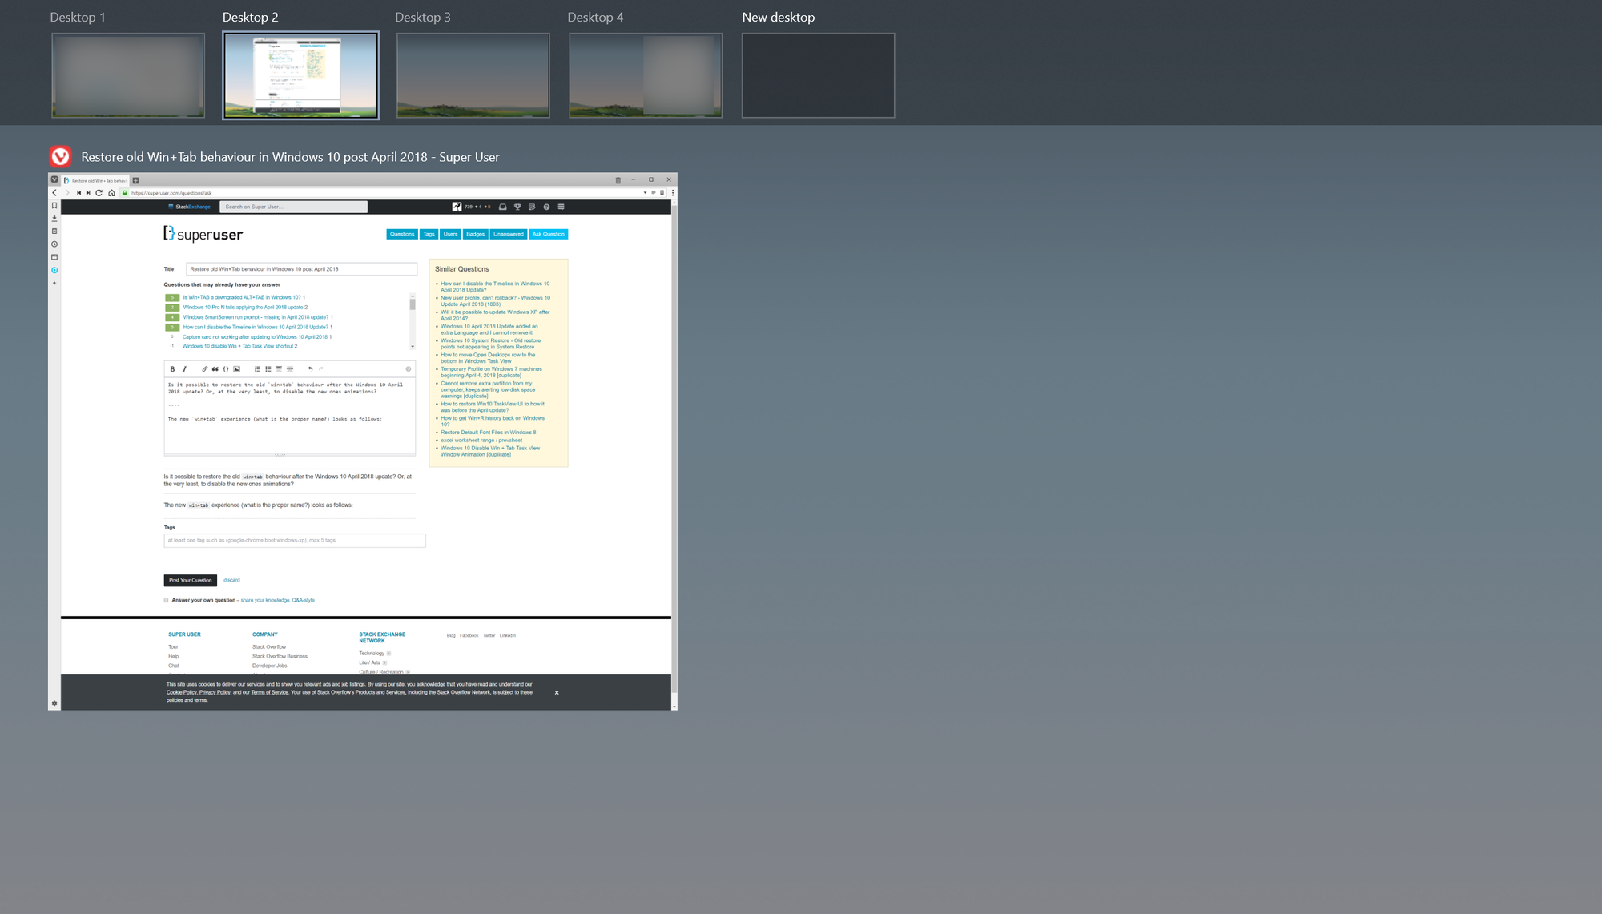Insert horizontal rule in editor

point(289,369)
